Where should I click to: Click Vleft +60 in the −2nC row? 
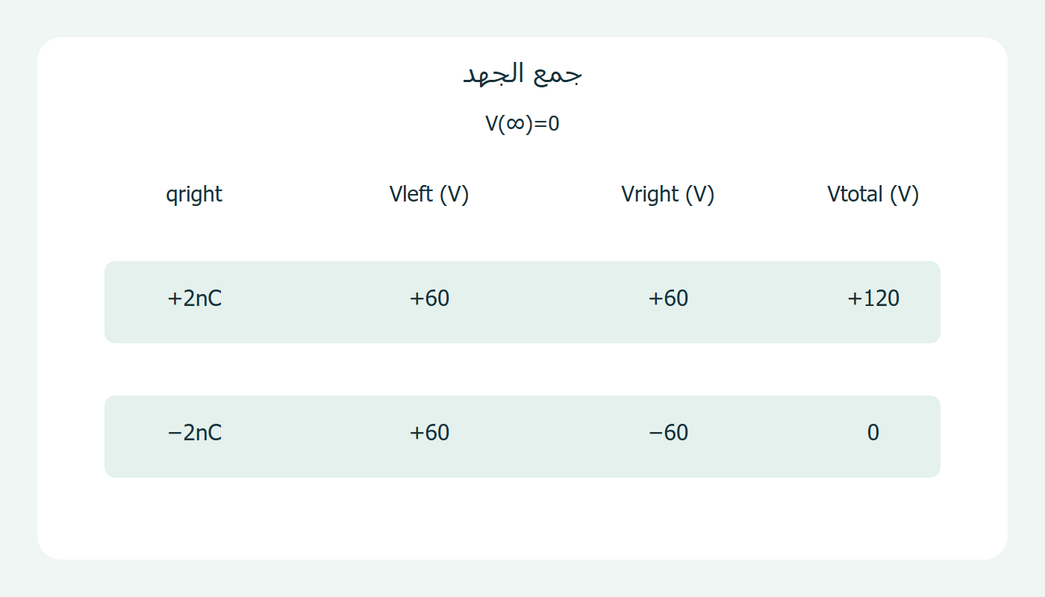[x=430, y=433]
